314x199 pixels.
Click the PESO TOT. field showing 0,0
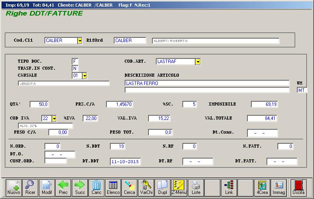(x=161, y=132)
